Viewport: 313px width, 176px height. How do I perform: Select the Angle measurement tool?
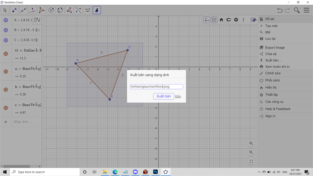[69, 10]
